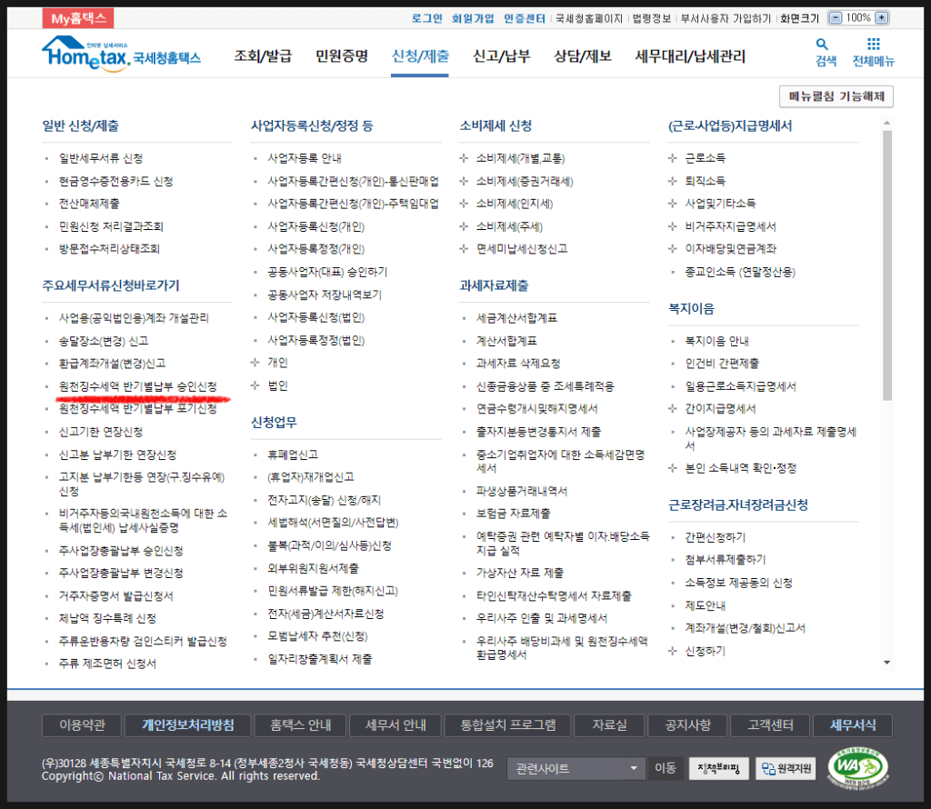Click the WA web accessibility badge
The height and width of the screenshot is (809, 931).
pos(856,768)
